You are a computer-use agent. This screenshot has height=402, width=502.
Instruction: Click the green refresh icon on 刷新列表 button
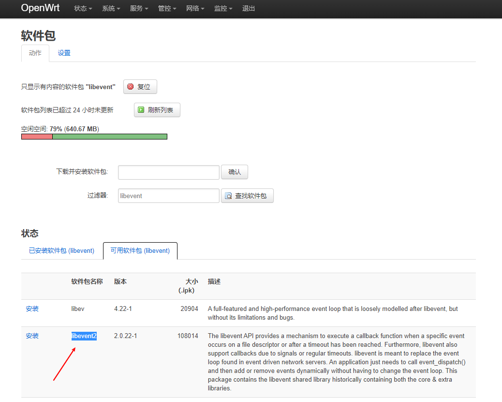140,110
